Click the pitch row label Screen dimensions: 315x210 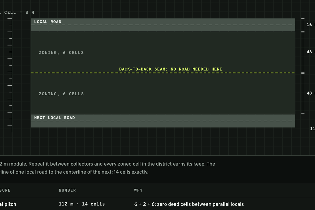[x=8, y=204]
